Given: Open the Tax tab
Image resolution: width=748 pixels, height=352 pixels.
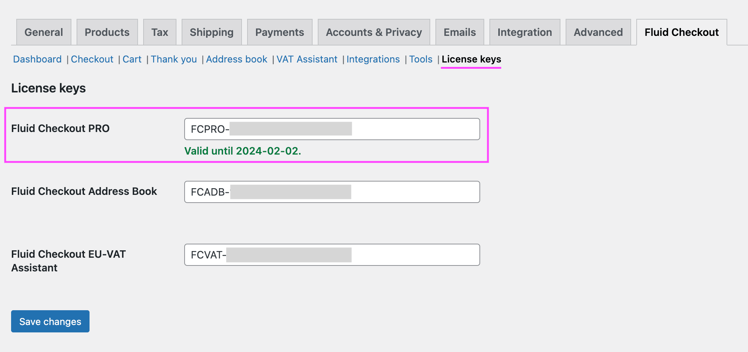Looking at the screenshot, I should pos(159,33).
